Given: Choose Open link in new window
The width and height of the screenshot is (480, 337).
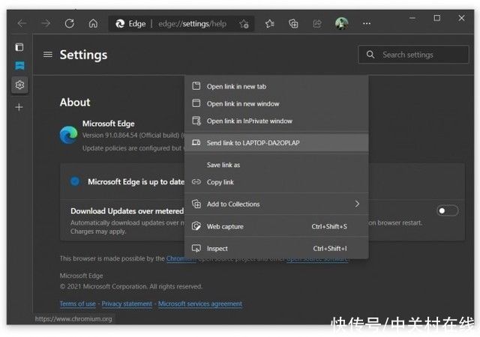Looking at the screenshot, I should (276, 103).
